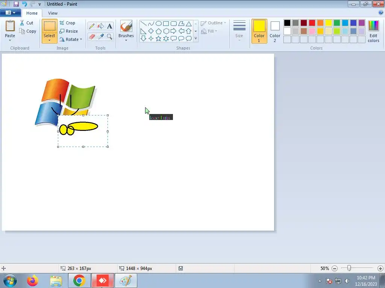Open the Paste dropdown arrow
Viewport: 385px width, 288px height.
coord(10,40)
